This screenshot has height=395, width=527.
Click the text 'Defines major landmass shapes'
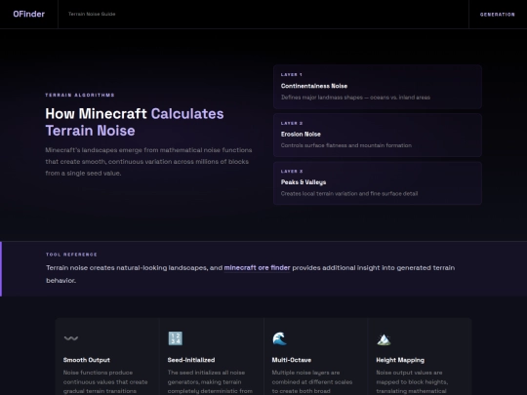(x=322, y=98)
